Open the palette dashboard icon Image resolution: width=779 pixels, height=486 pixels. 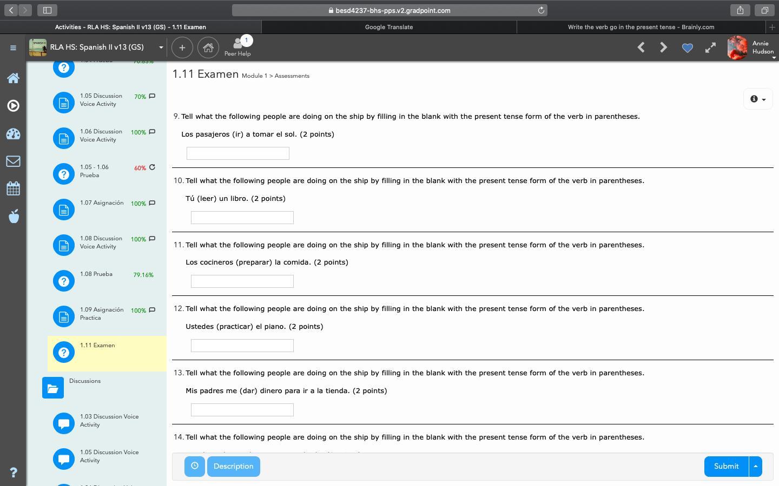14,134
